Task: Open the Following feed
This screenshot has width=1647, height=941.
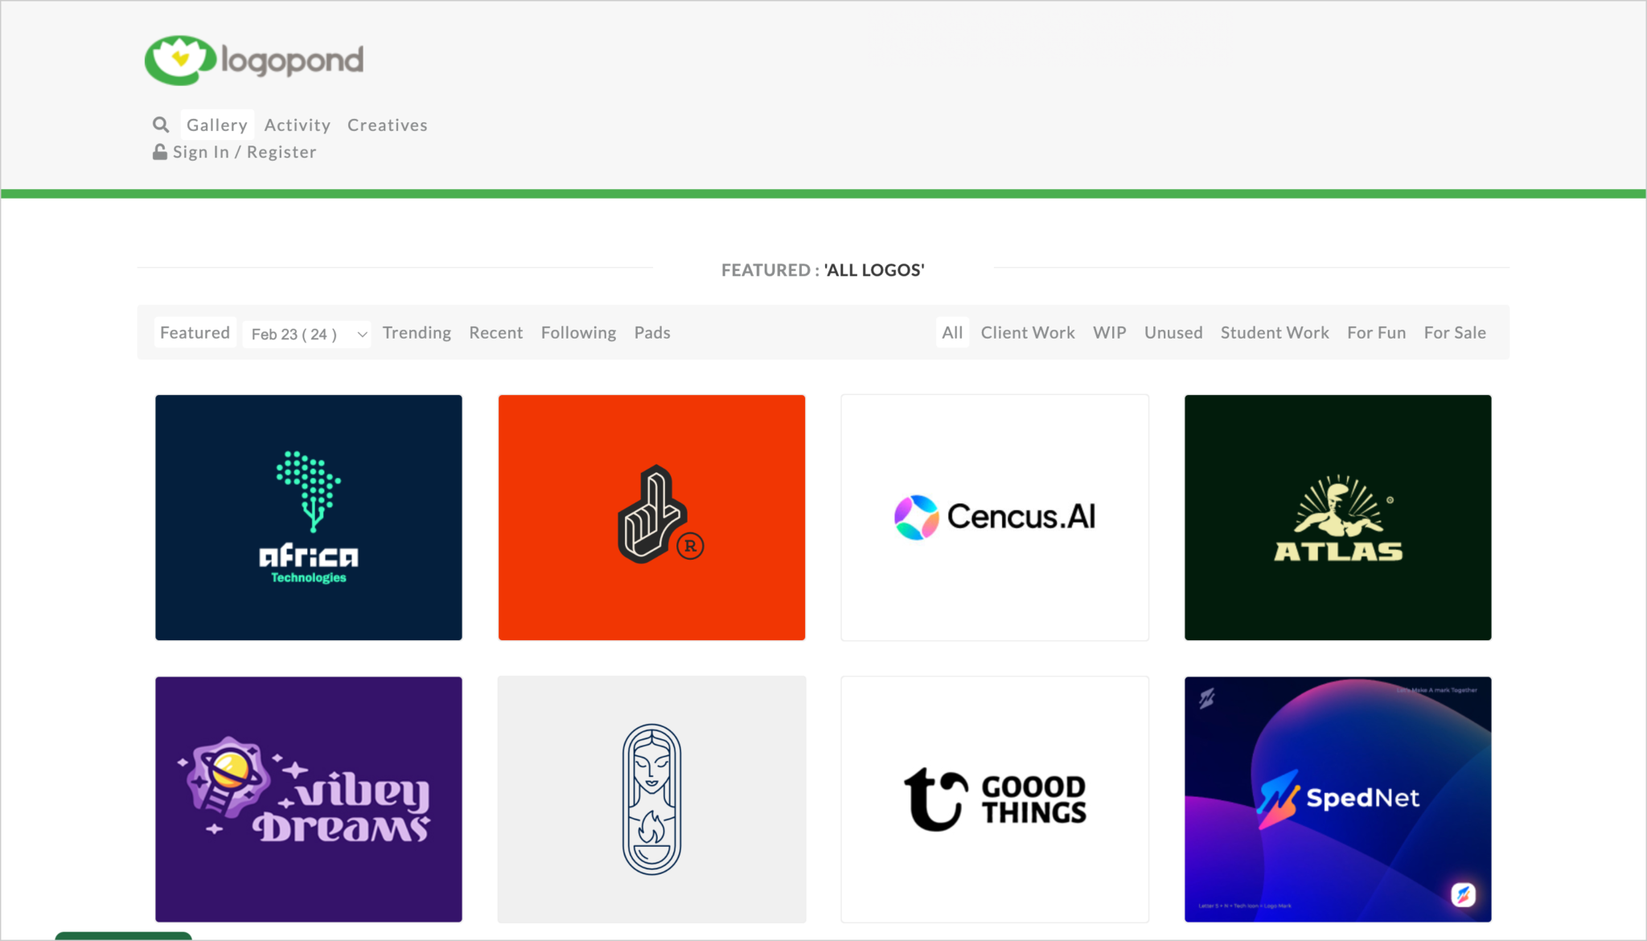Action: 578,332
